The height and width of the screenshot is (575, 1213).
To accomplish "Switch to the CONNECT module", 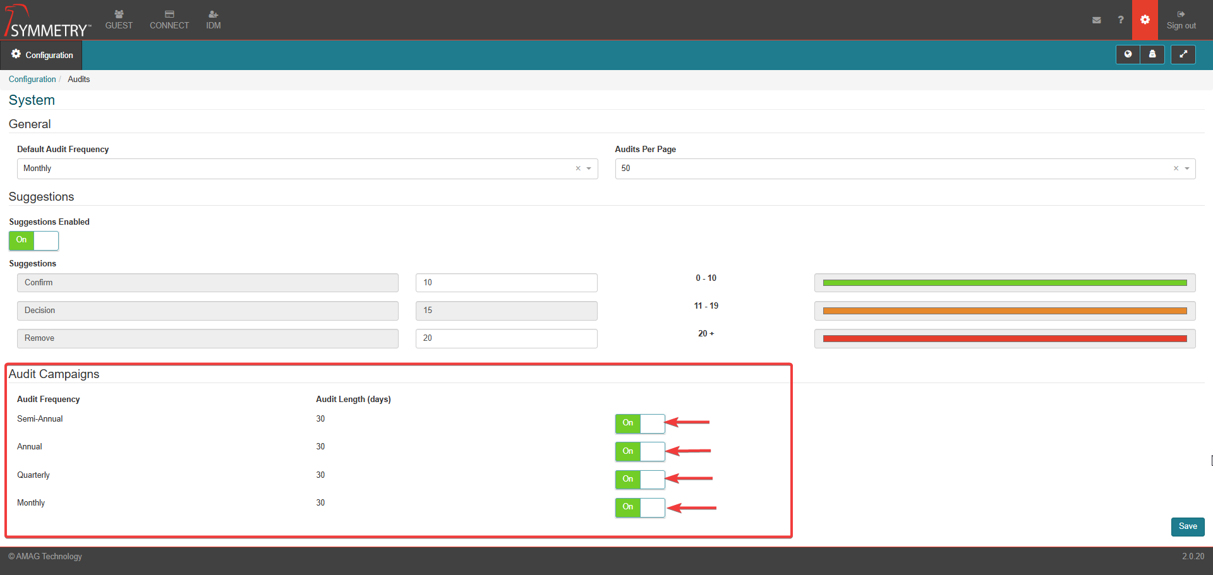I will coord(169,20).
